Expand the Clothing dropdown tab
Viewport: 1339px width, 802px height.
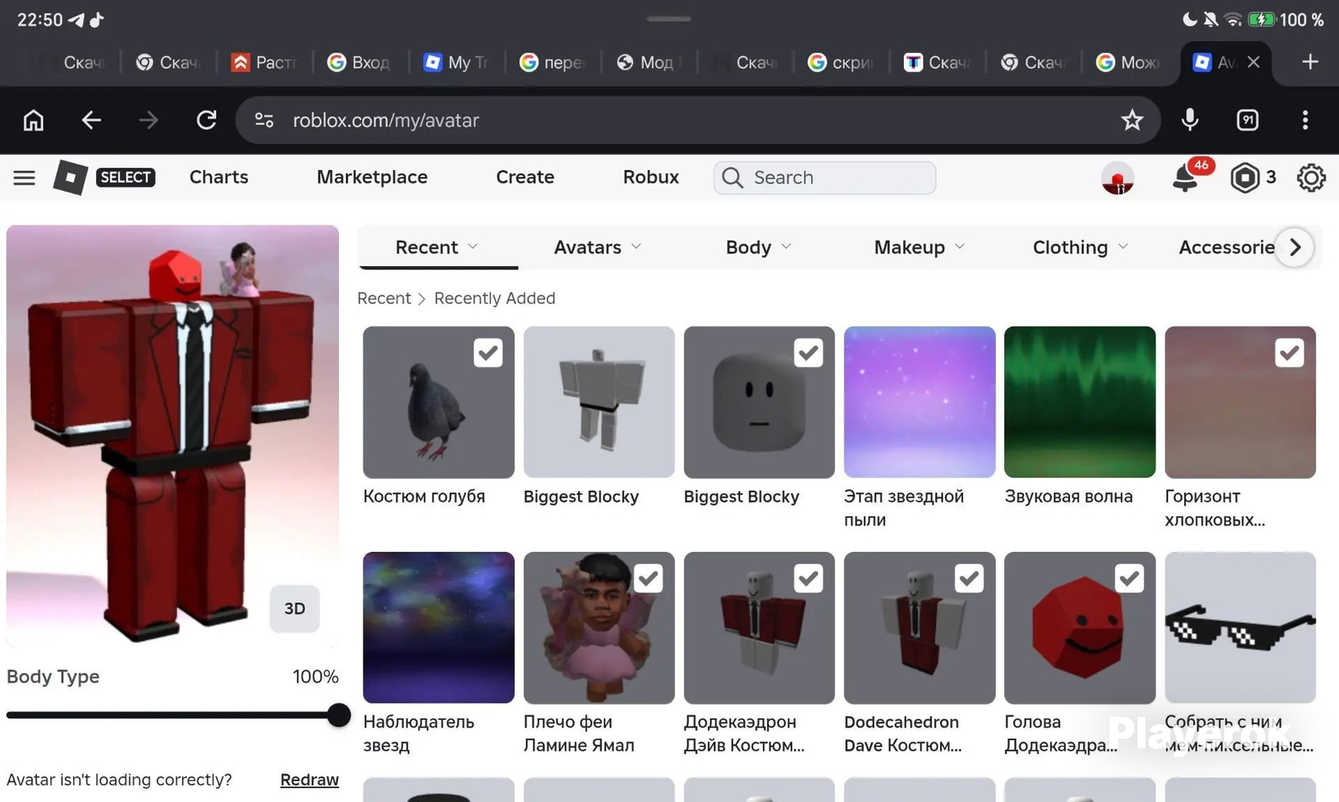1080,247
